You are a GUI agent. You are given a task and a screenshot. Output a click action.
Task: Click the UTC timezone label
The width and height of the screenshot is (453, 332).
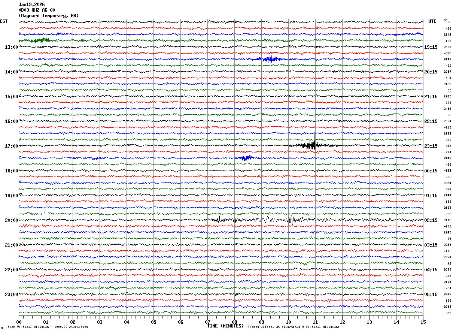432,21
